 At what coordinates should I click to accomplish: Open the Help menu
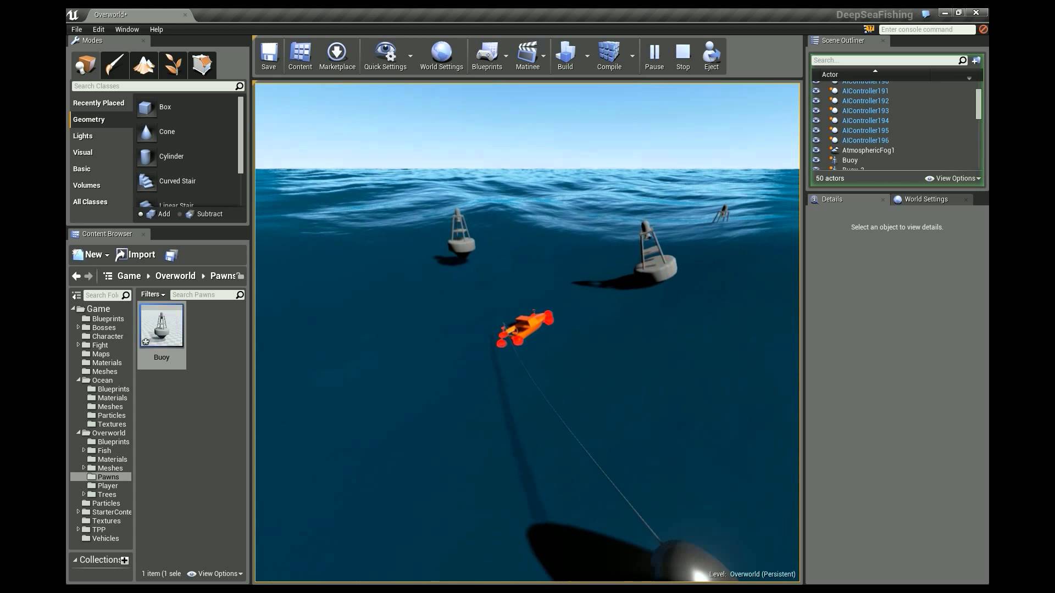pyautogui.click(x=156, y=30)
